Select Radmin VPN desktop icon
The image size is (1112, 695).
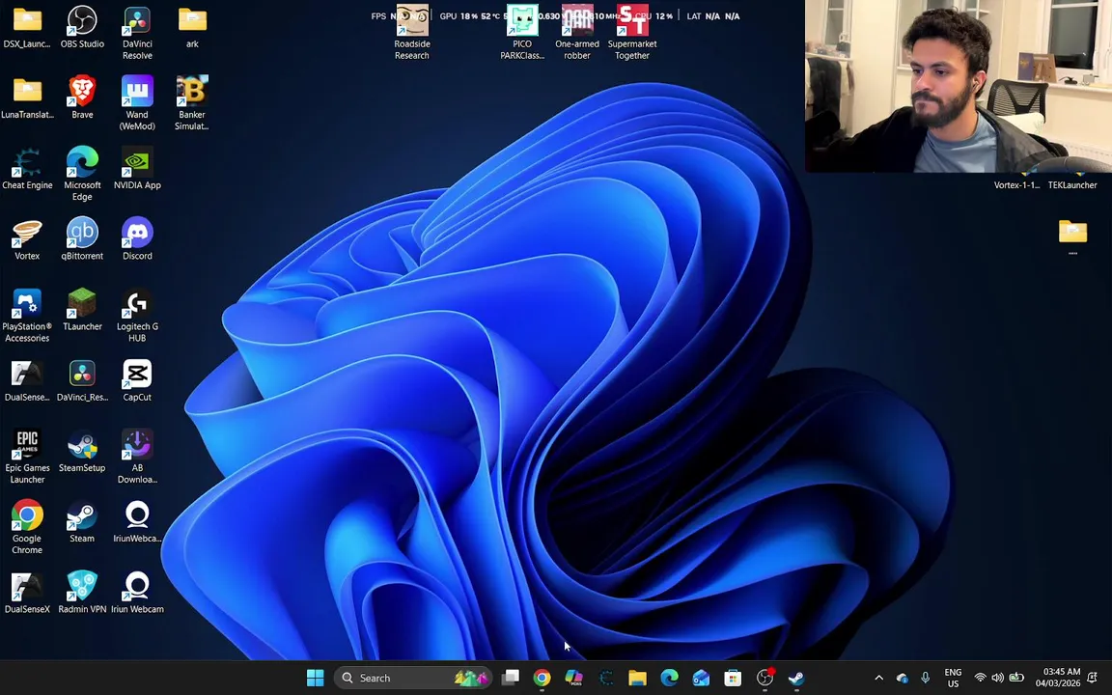pos(82,593)
